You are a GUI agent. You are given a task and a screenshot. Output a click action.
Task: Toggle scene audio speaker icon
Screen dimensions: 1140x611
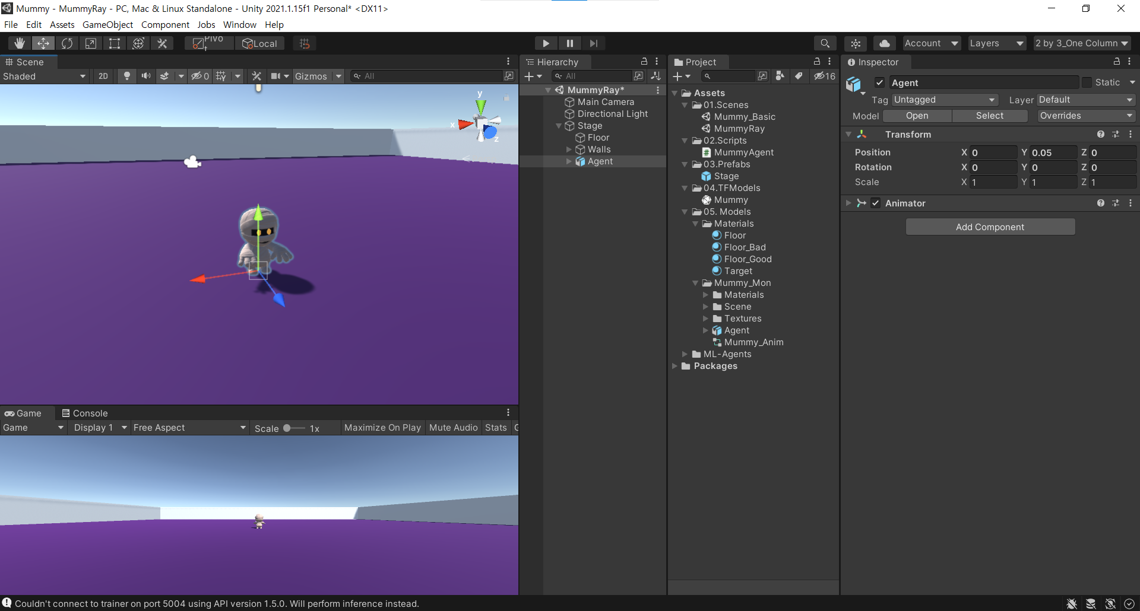pyautogui.click(x=145, y=76)
